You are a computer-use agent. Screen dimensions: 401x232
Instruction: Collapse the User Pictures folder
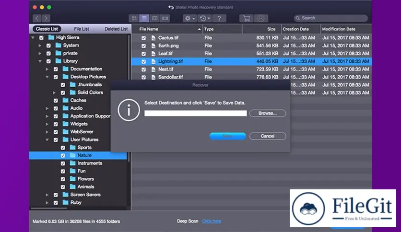click(47, 140)
